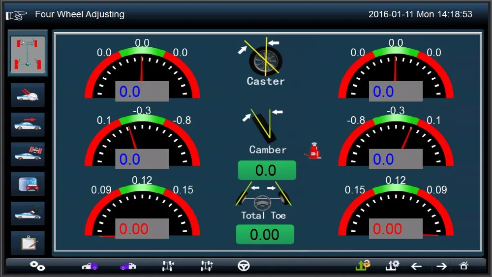Click the steering wheel icon
This screenshot has height=277, width=492.
point(244,266)
